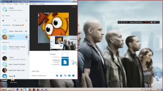Open the Revent | Vagos | Loone... group chat
This screenshot has height=91, width=163.
click(15, 48)
